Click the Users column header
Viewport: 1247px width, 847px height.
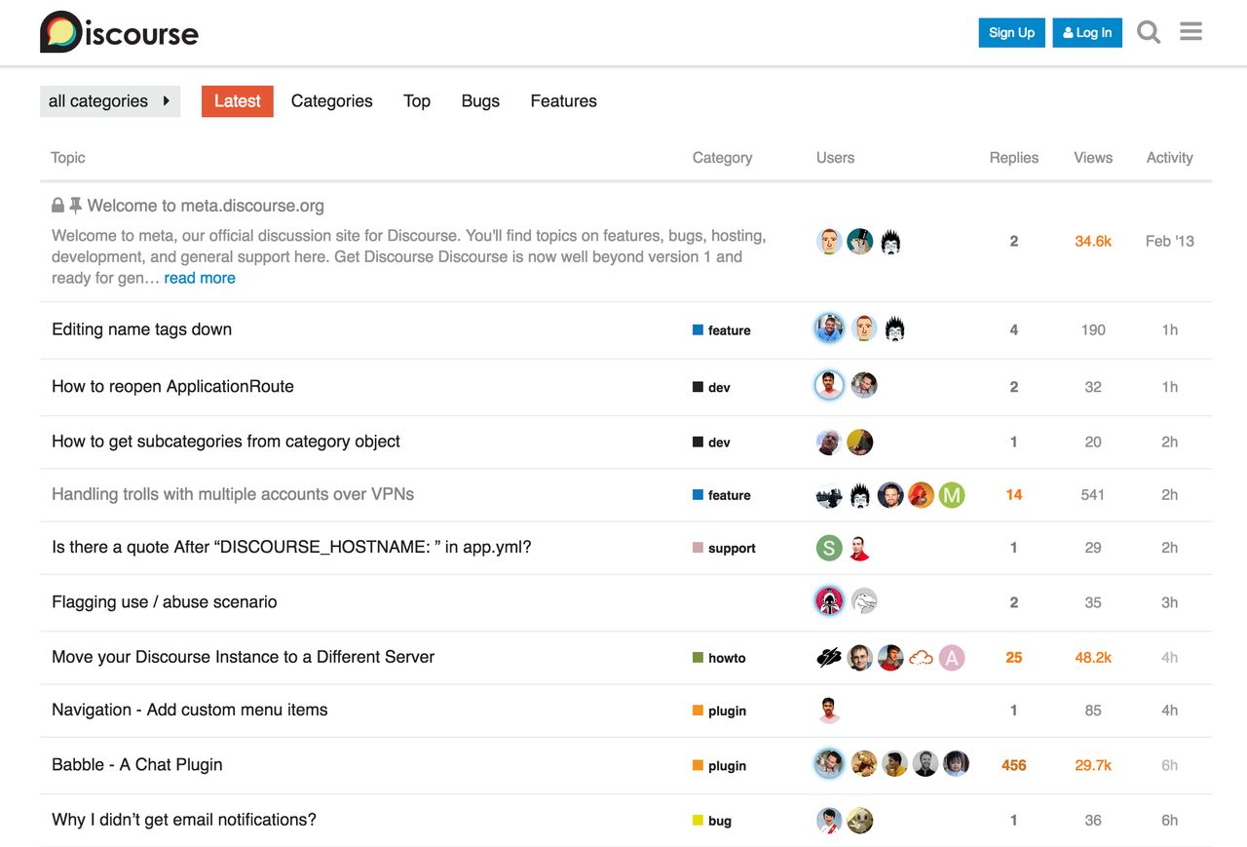[835, 158]
